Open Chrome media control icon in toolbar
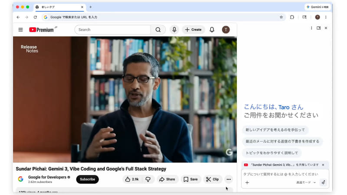347x195 pixels. pos(304,17)
